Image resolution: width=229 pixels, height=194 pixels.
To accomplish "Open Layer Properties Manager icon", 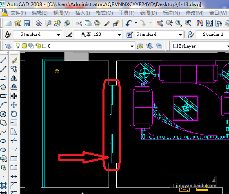I will 8,46.
